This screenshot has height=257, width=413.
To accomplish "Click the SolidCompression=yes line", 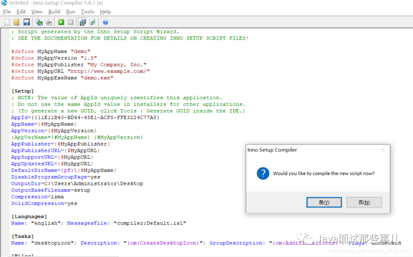I will point(44,203).
